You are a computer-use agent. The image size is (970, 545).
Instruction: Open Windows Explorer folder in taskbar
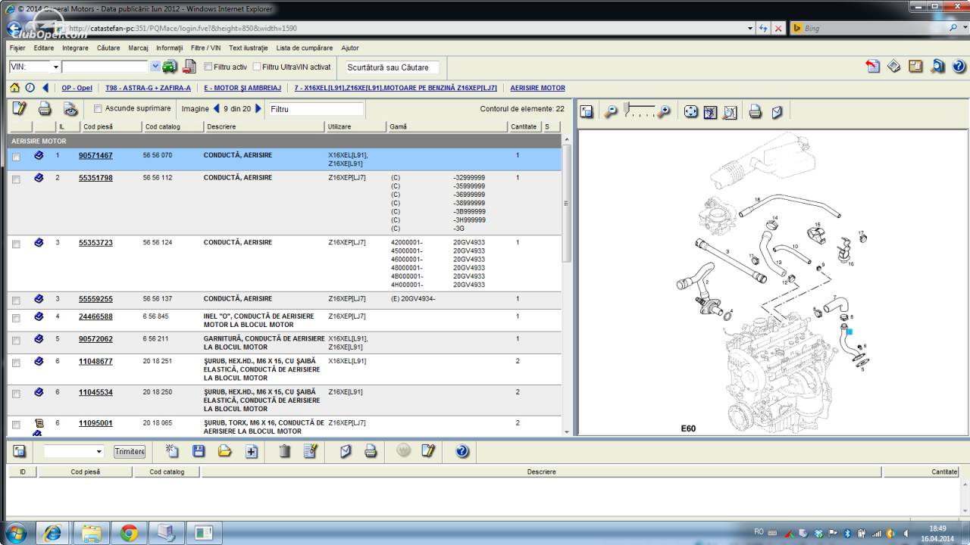tap(91, 533)
